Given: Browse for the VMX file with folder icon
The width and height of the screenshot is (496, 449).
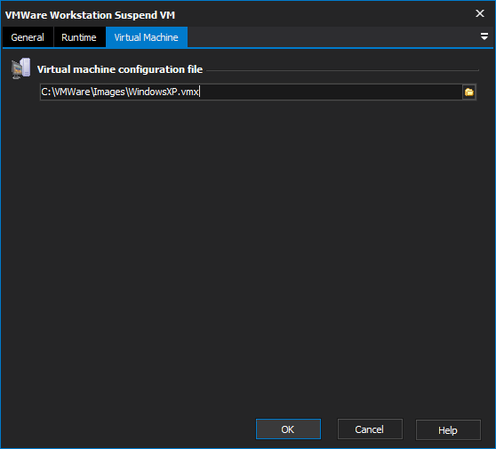Looking at the screenshot, I should pyautogui.click(x=469, y=92).
